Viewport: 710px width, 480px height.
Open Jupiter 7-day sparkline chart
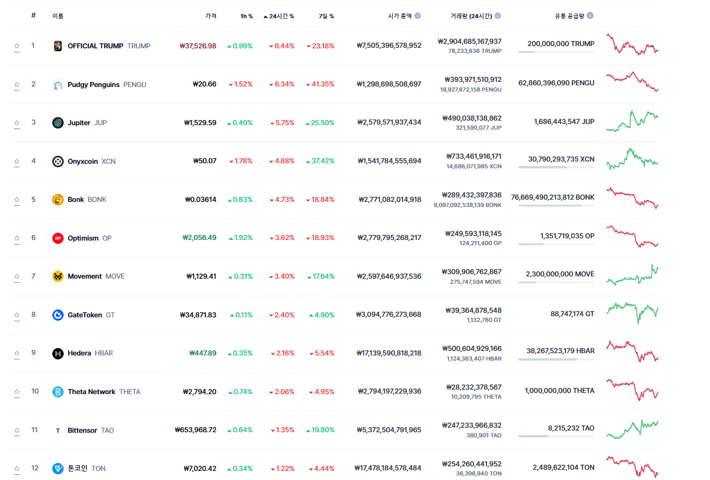click(632, 121)
